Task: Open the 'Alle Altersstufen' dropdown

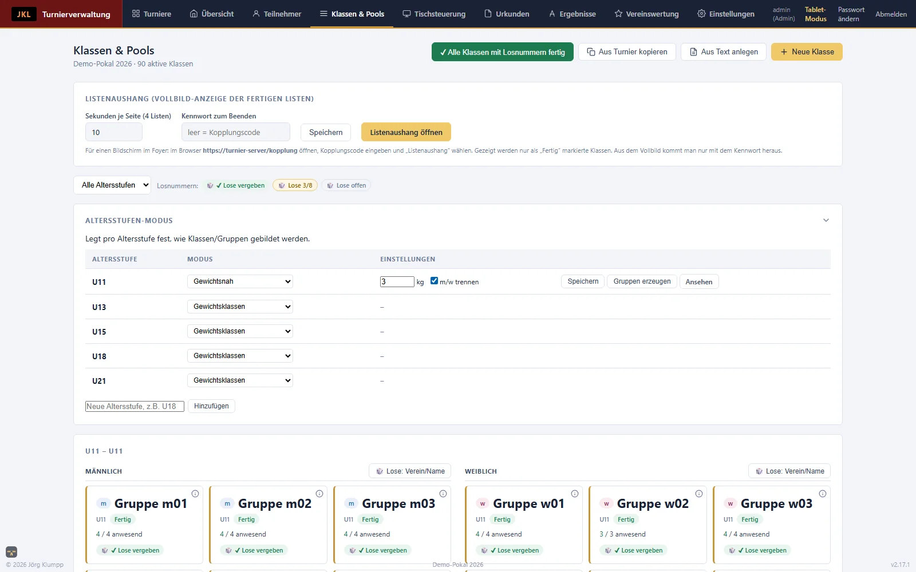Action: 112,185
